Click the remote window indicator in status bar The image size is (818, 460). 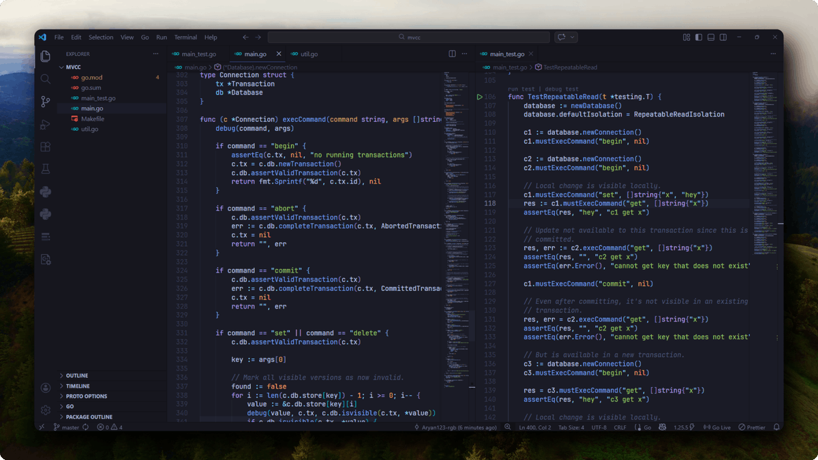[x=42, y=427]
